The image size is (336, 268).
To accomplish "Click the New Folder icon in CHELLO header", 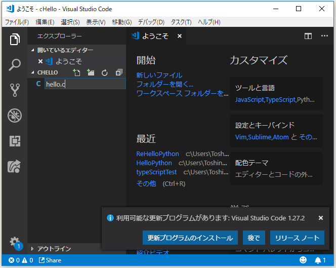I will 91,72.
